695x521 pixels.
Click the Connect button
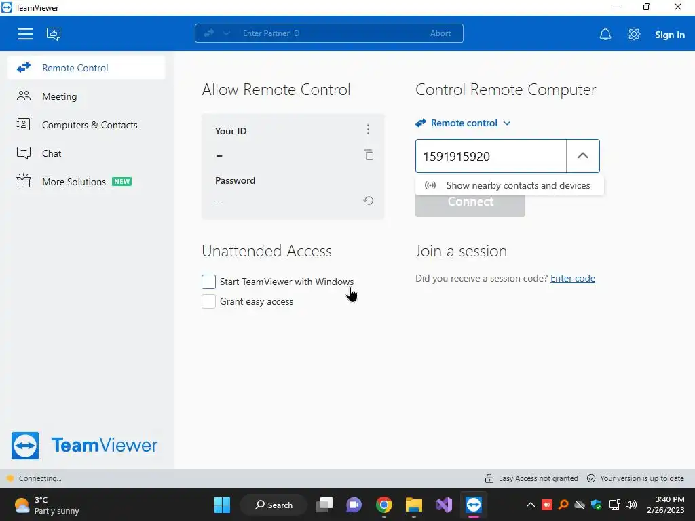coord(470,206)
